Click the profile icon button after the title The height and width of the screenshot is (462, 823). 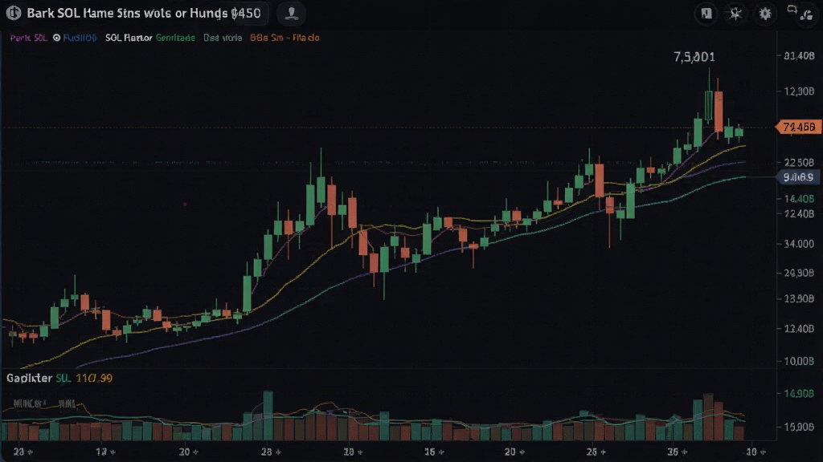pos(291,14)
